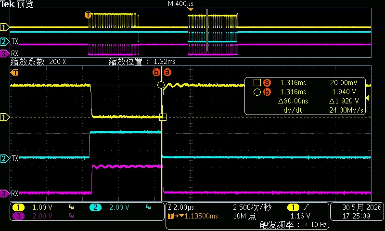The width and height of the screenshot is (385, 231).
Task: Click the channel 1 ground marker in zoom view
Action: tap(4, 117)
